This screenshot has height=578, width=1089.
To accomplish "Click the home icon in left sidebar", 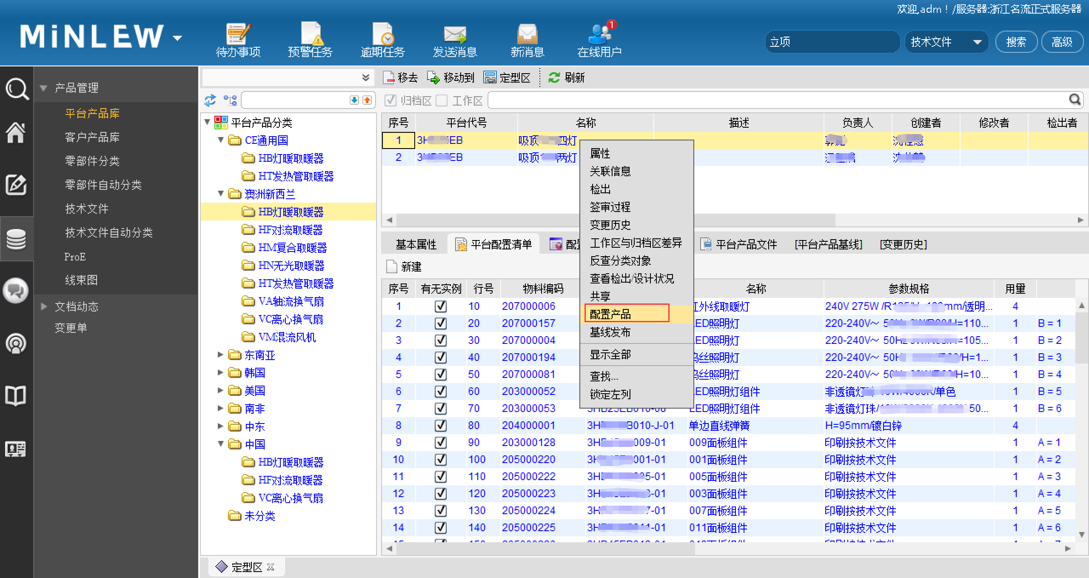I will click(x=16, y=133).
